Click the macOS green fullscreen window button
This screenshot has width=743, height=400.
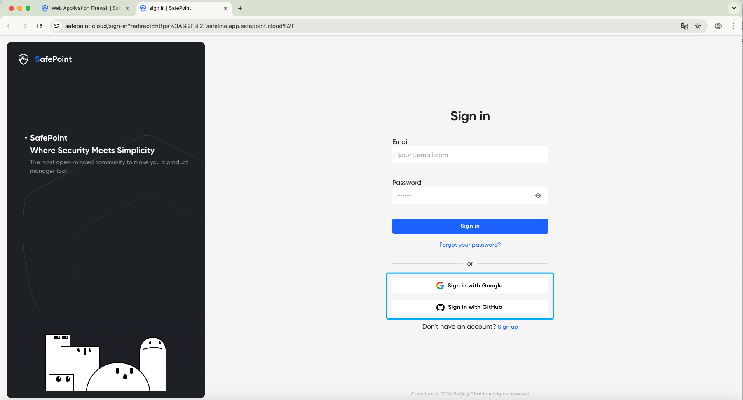[x=28, y=8]
